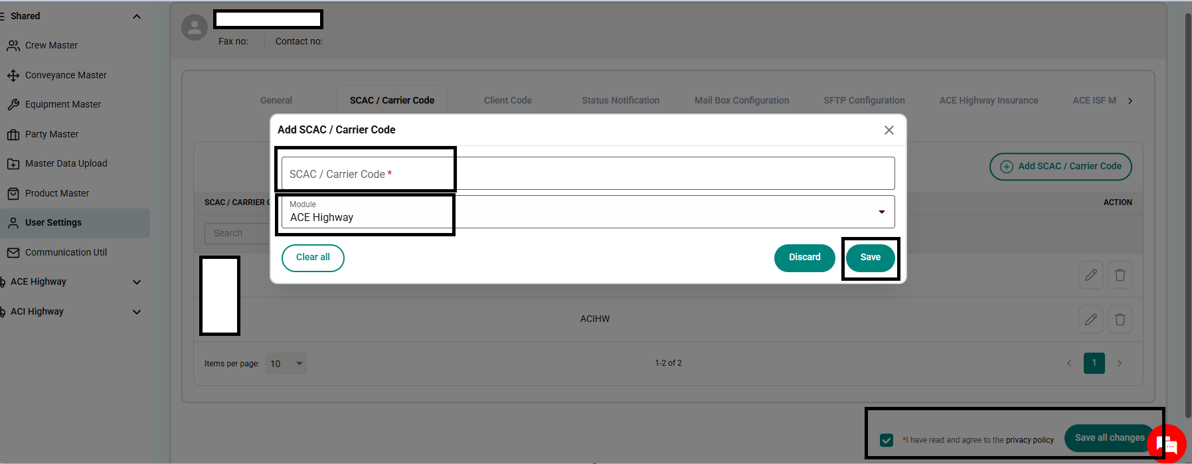This screenshot has width=1192, height=464.
Task: Close the Add SCAC / Carrier Code dialog
Action: pyautogui.click(x=889, y=130)
